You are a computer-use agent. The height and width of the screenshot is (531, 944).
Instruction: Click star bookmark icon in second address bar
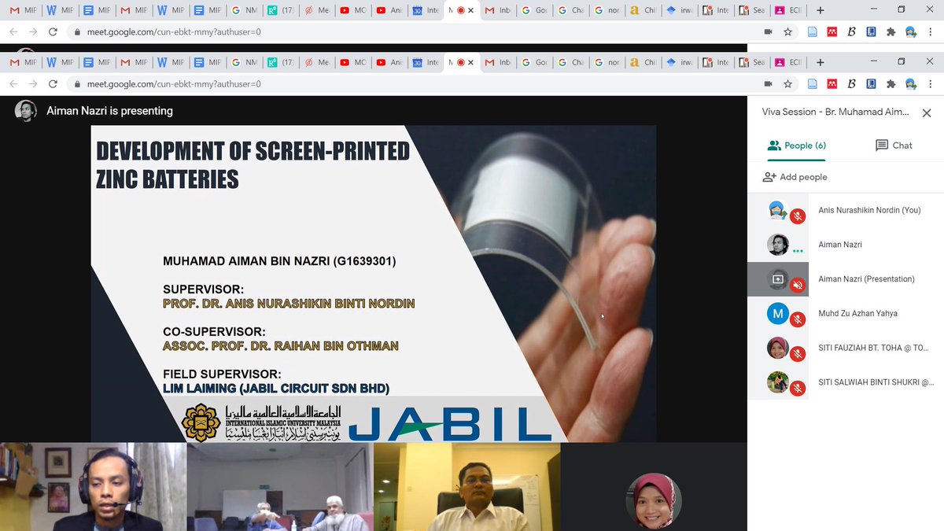tap(787, 84)
